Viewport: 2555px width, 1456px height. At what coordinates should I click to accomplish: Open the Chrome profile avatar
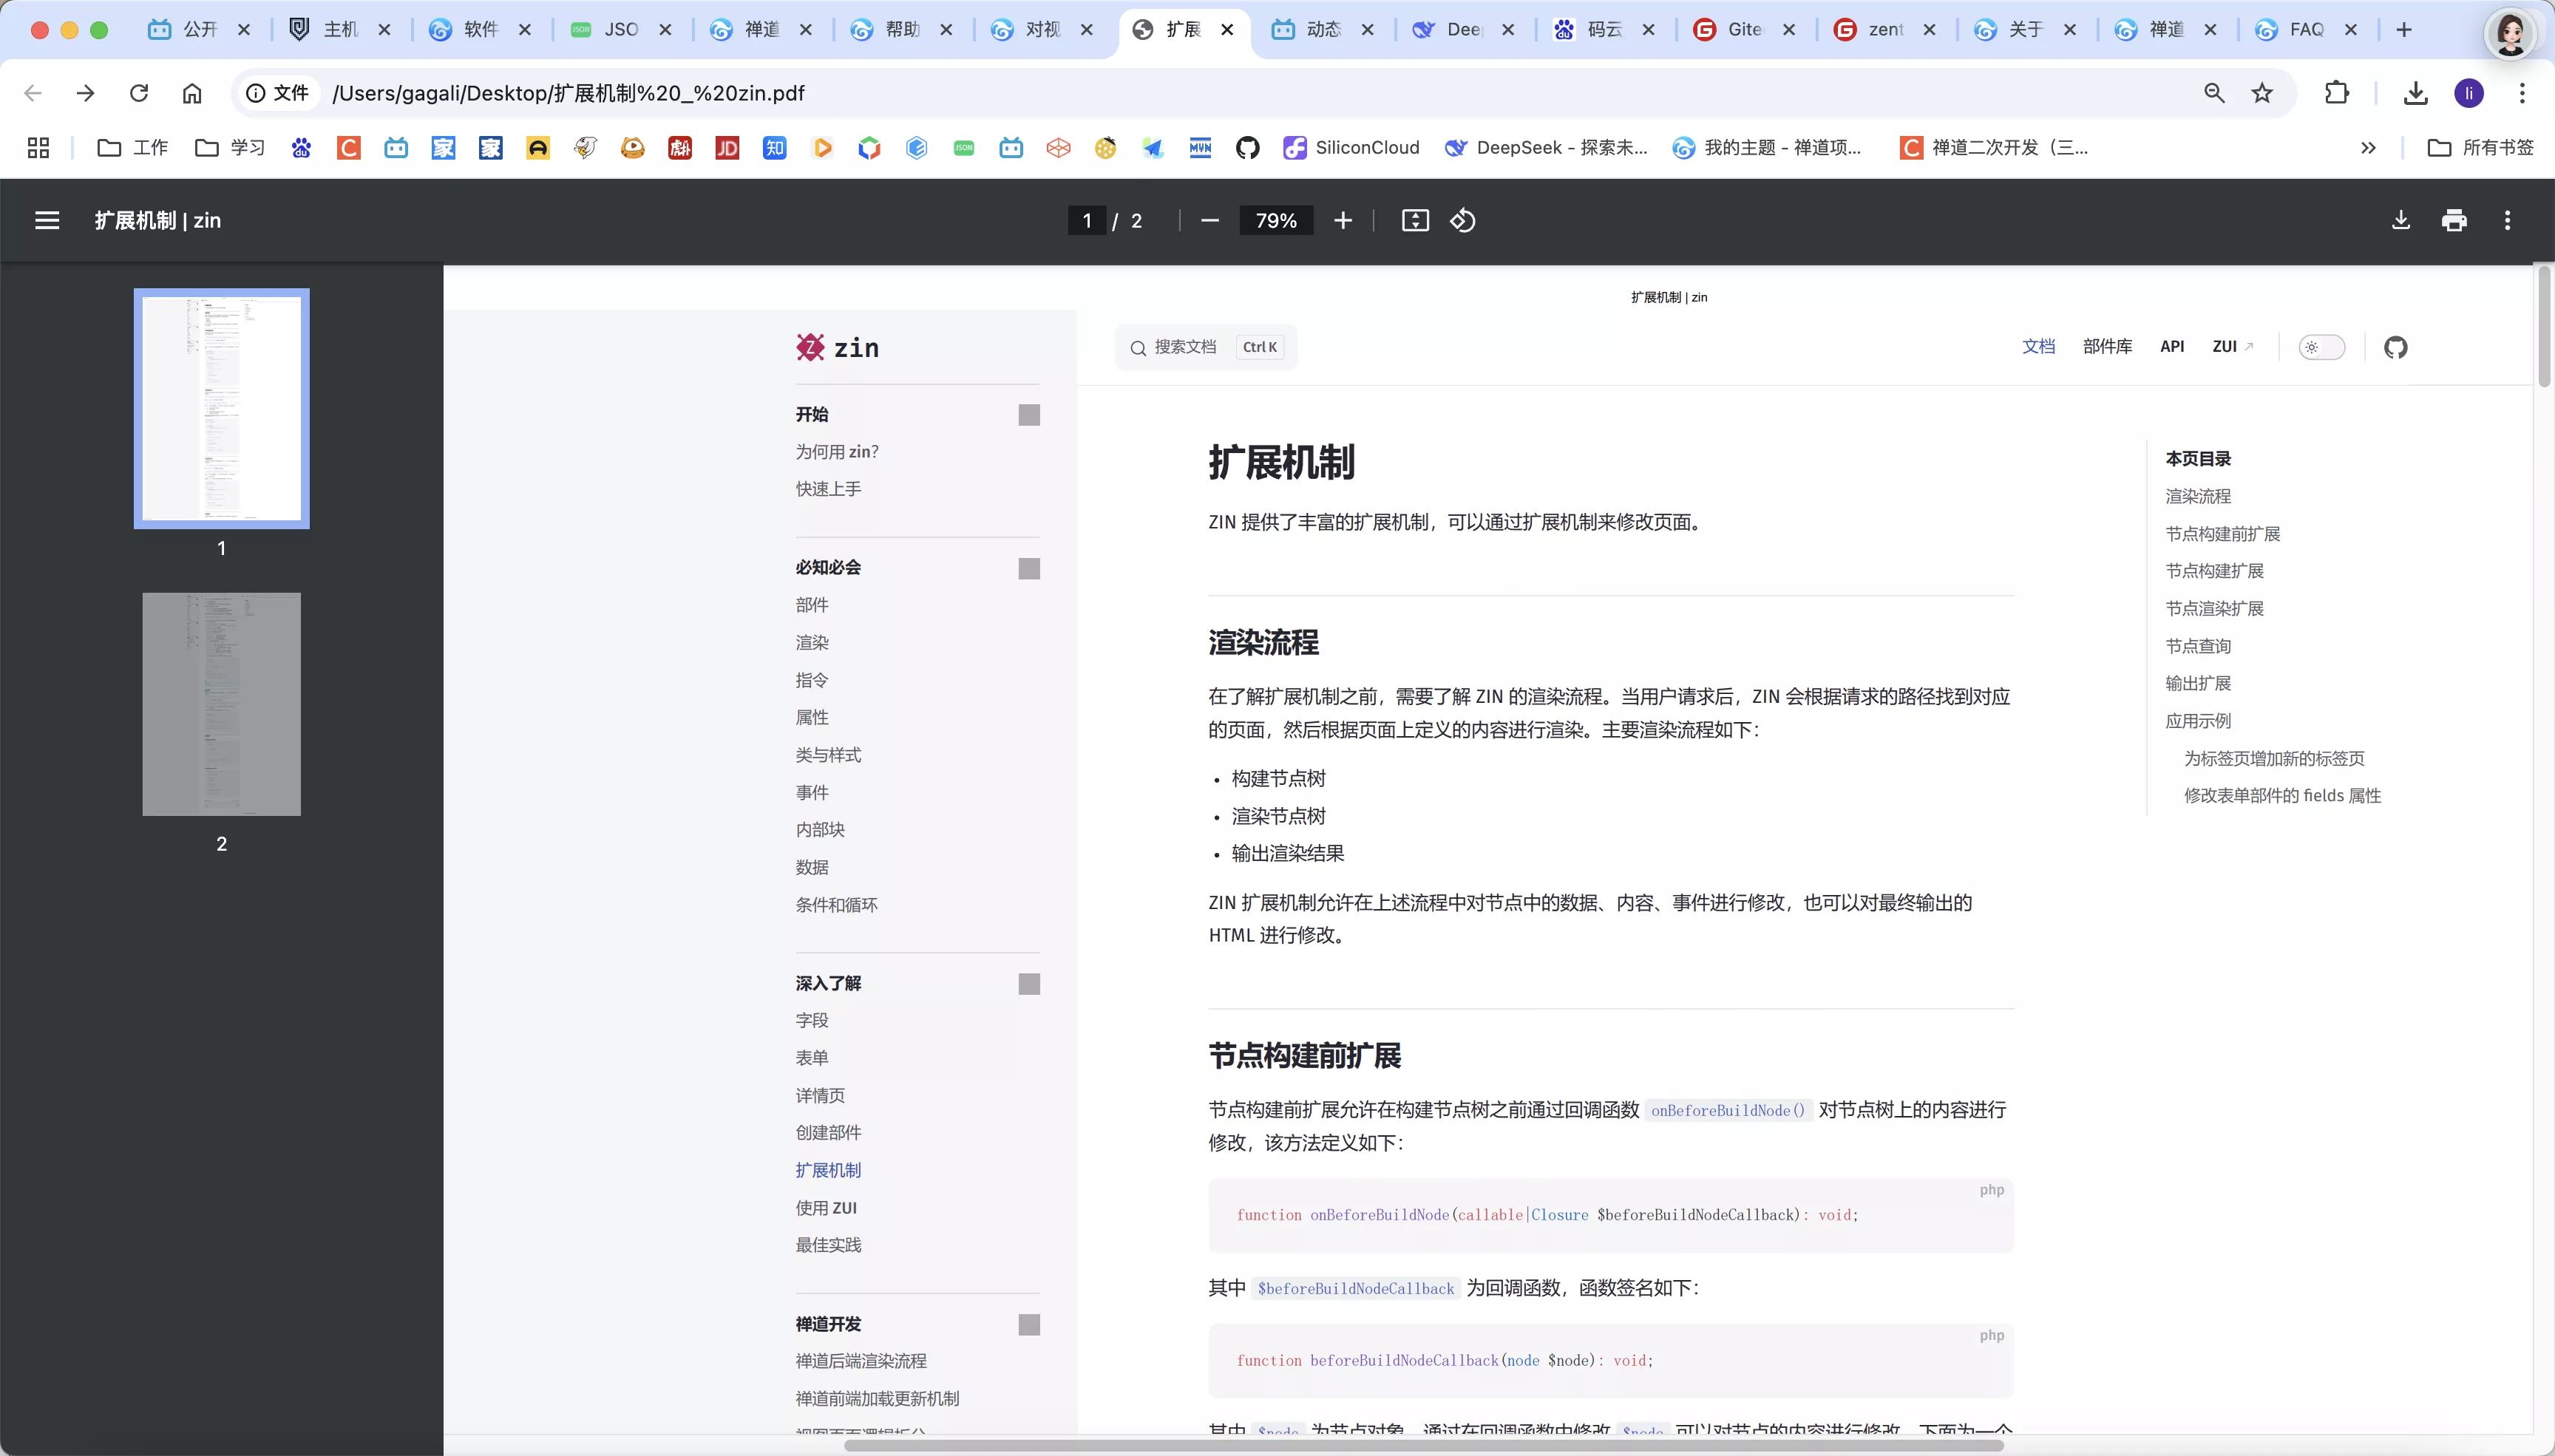[2469, 93]
